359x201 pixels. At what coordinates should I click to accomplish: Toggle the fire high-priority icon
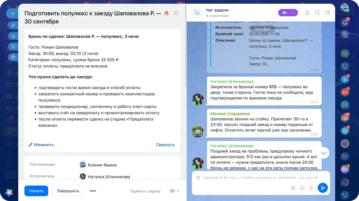166,13
